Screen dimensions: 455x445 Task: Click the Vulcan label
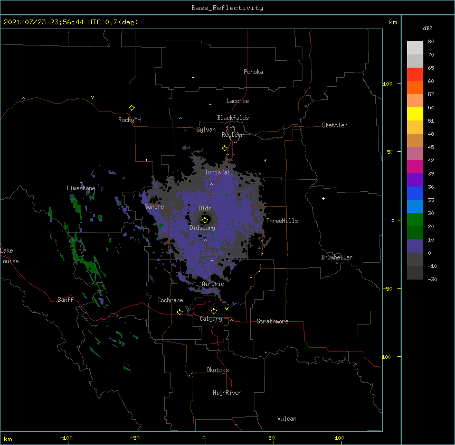pos(287,419)
